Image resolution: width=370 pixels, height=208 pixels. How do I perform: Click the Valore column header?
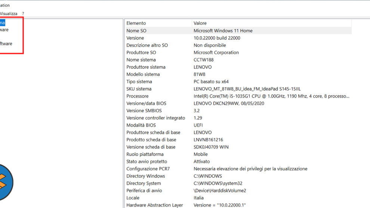pyautogui.click(x=200, y=23)
